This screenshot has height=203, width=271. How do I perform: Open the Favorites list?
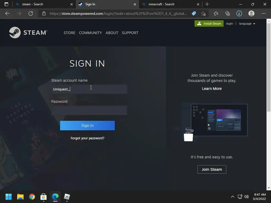pos(216,13)
